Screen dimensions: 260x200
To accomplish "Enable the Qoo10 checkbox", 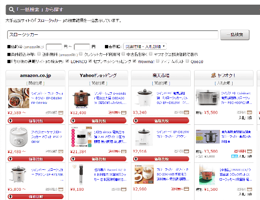I will coord(187,61).
